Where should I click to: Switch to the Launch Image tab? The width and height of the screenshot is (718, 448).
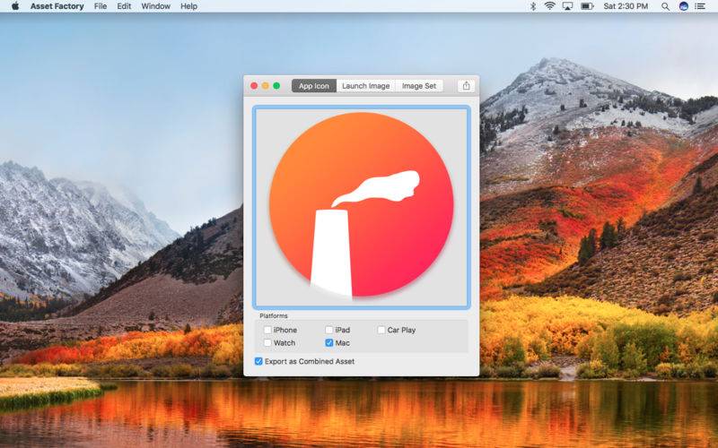pyautogui.click(x=366, y=85)
